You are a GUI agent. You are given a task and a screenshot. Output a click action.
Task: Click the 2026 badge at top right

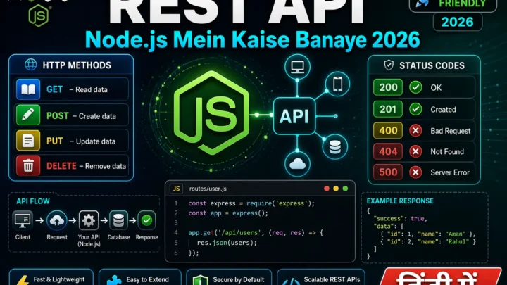click(458, 22)
